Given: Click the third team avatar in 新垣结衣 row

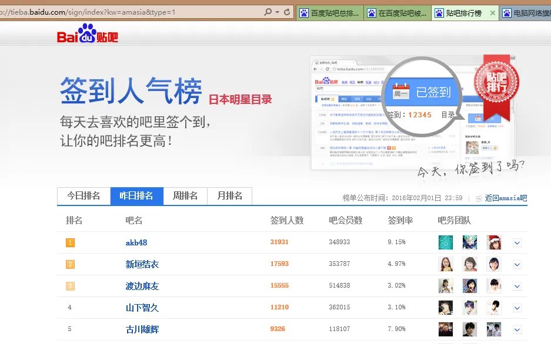Looking at the screenshot, I should click(x=494, y=264).
